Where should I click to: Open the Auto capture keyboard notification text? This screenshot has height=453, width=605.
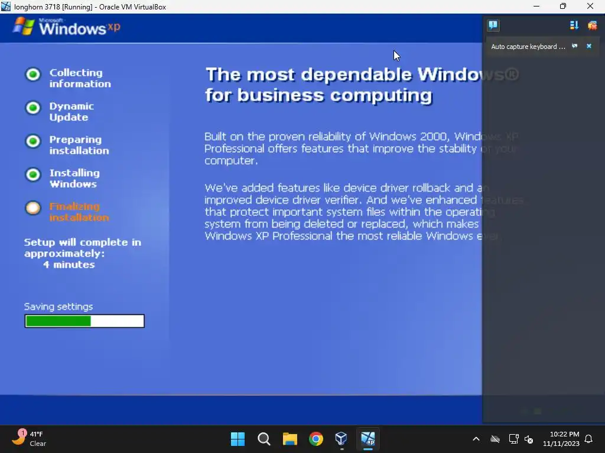click(528, 47)
